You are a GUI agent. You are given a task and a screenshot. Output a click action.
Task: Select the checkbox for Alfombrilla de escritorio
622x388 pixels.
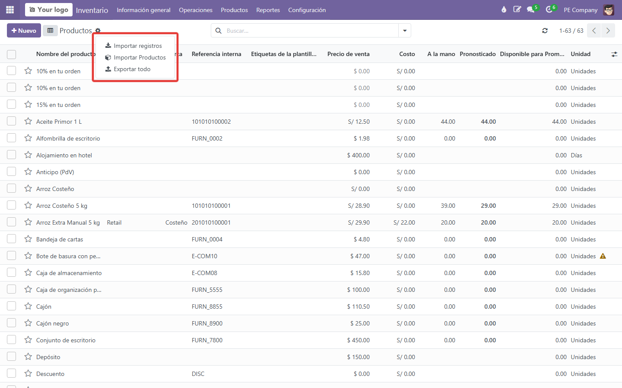point(12,138)
